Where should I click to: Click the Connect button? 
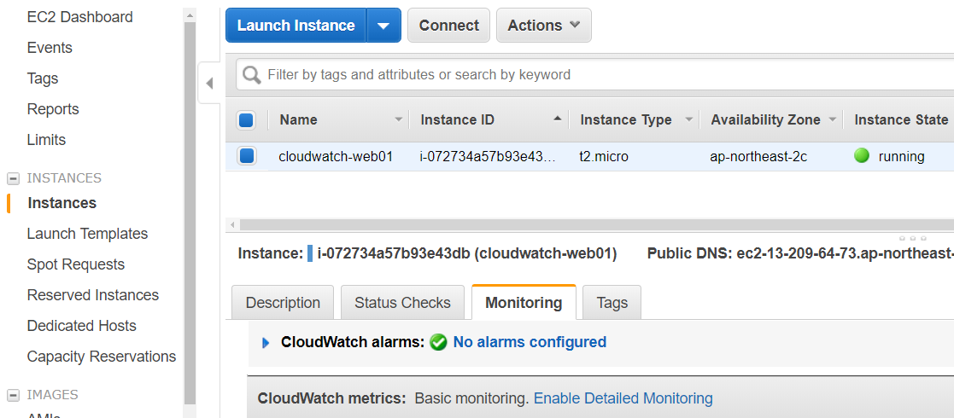[x=449, y=26]
